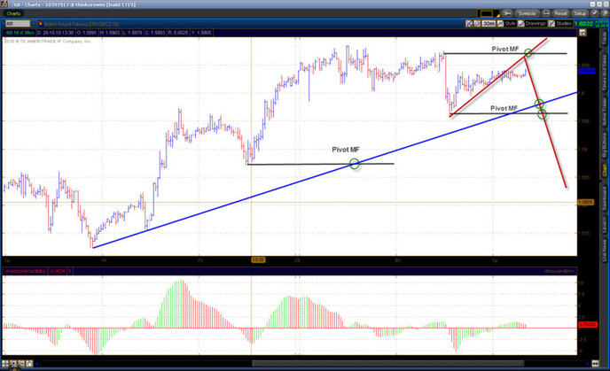Click the print chart icon

coord(546,13)
